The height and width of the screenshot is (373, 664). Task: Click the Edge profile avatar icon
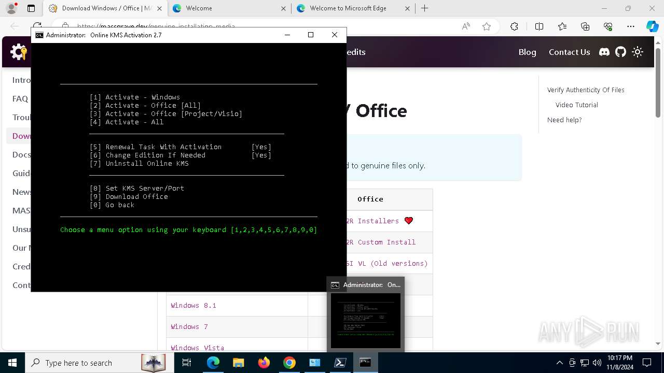pos(11,8)
